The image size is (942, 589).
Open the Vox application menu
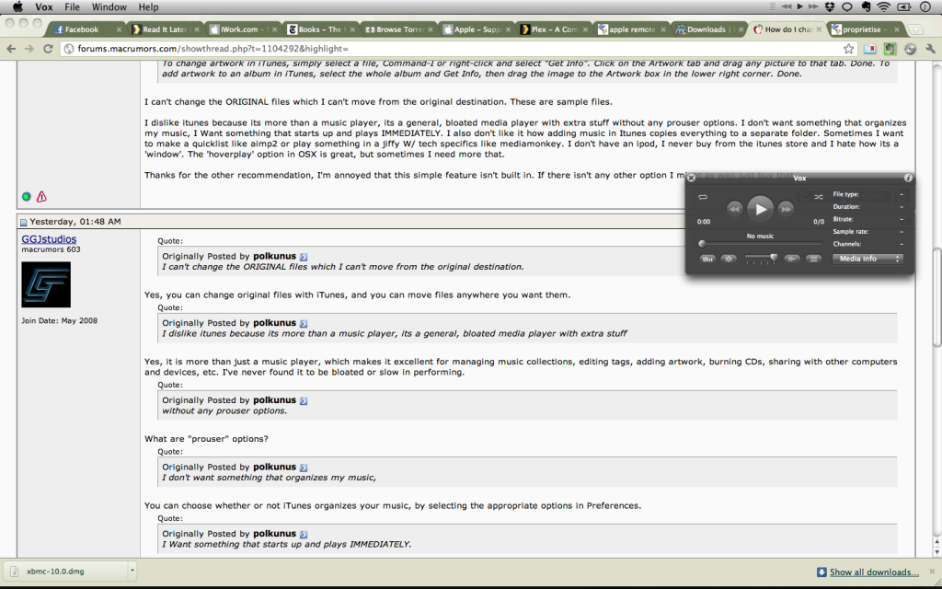pos(44,7)
